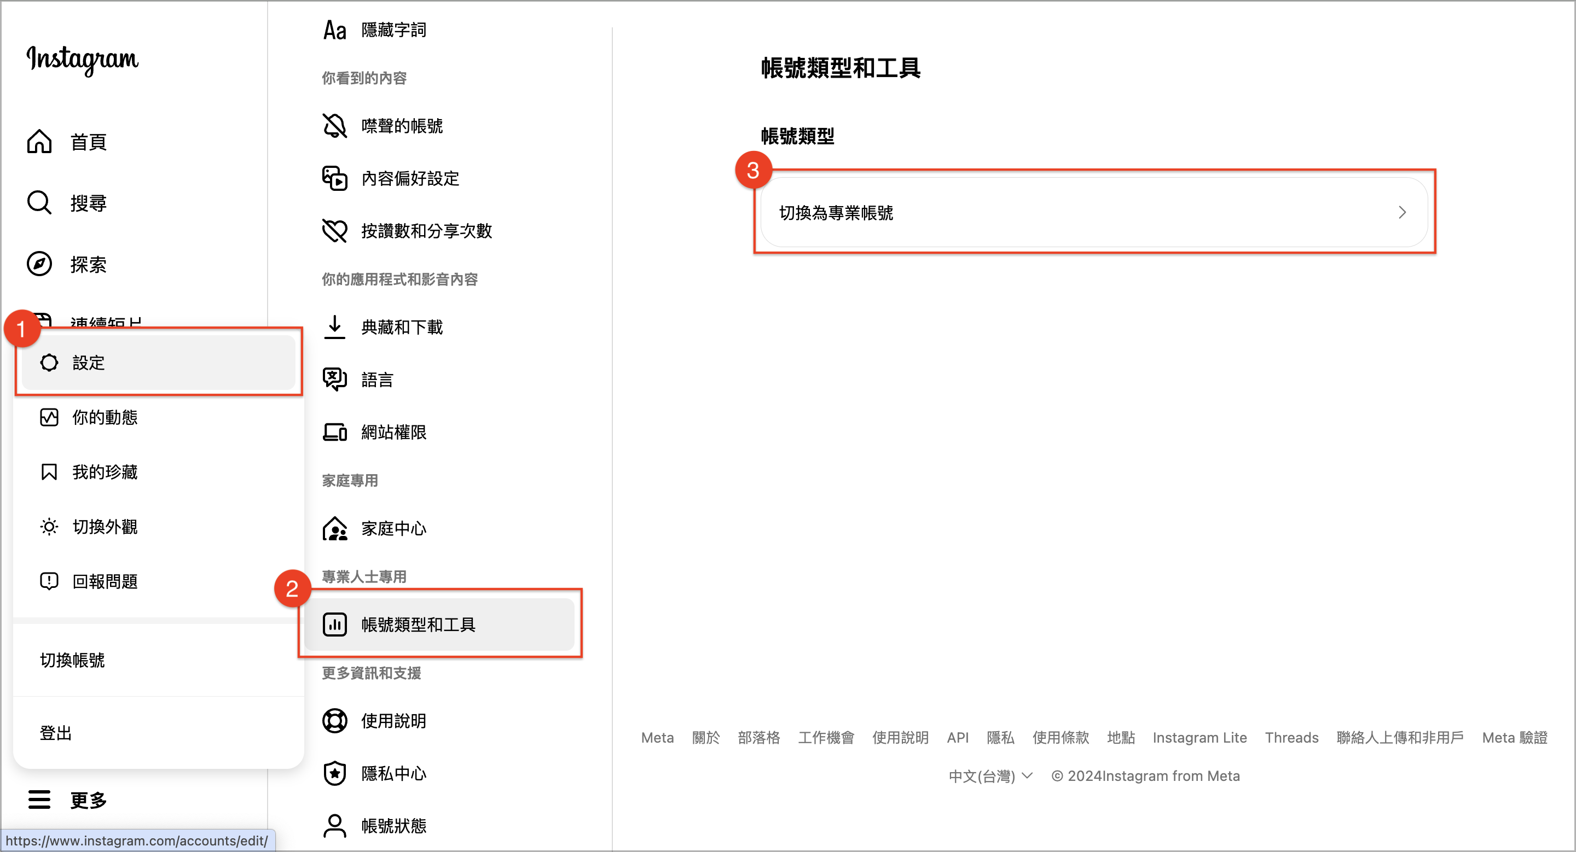Choose 切換帳號 menu entry

[159, 660]
